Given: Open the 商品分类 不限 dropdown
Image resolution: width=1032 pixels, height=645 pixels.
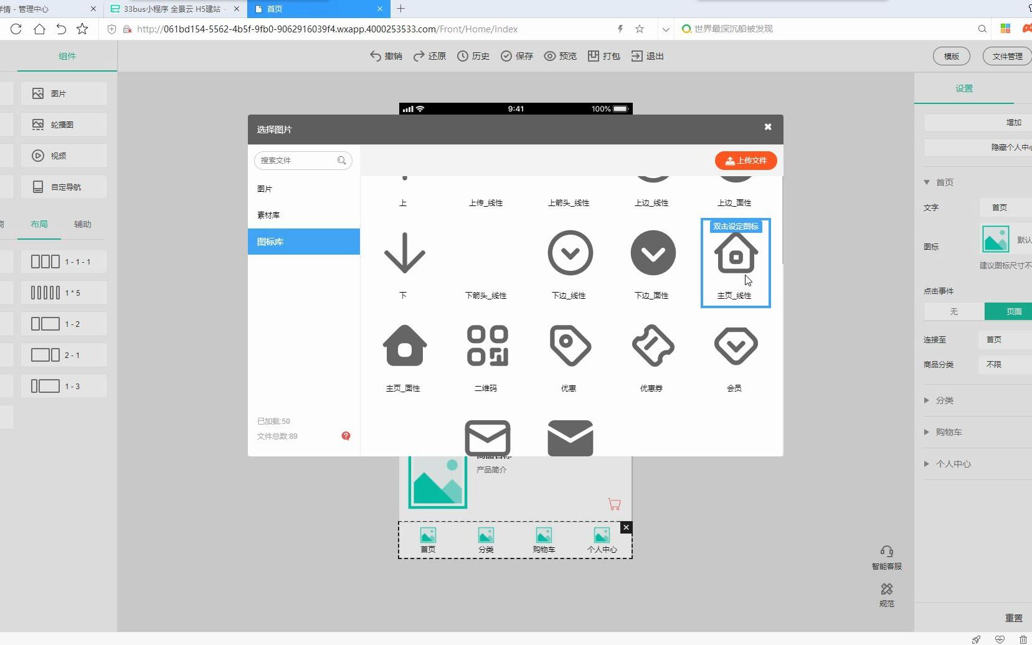Looking at the screenshot, I should point(1005,364).
